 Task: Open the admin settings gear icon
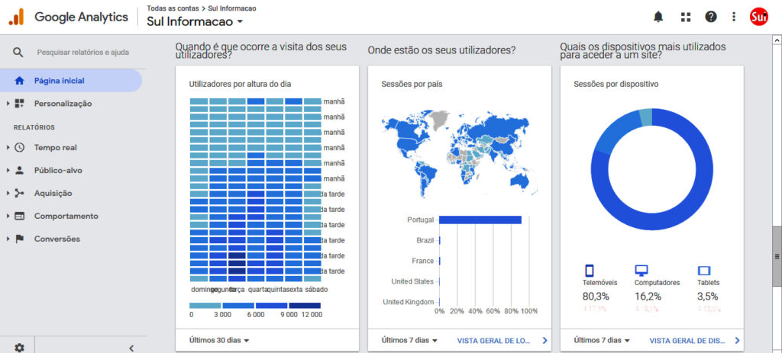point(19,348)
